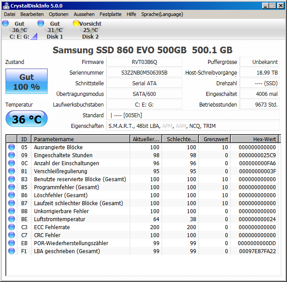Viewport: 287px width, 282px height.
Task: Click status orb for Unkorrigierbare Fehler row
Action: tap(12, 211)
